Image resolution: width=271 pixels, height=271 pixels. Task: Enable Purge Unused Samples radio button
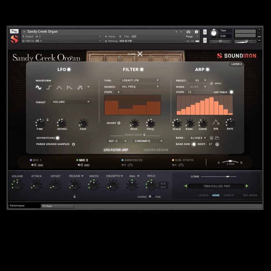coord(73,144)
